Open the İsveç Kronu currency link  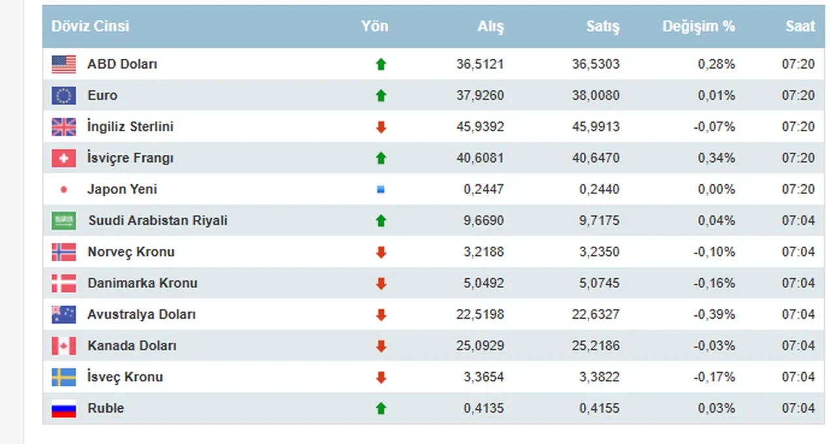coord(125,377)
